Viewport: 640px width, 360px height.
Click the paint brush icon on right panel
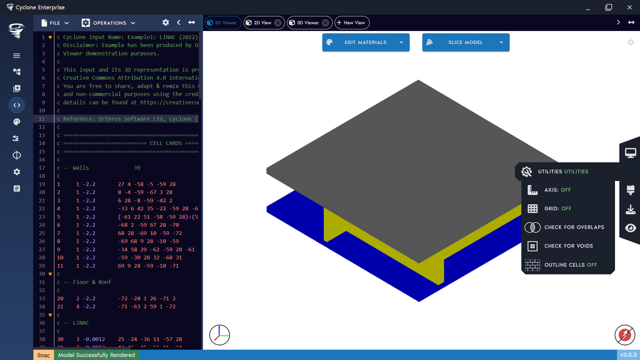click(x=630, y=190)
